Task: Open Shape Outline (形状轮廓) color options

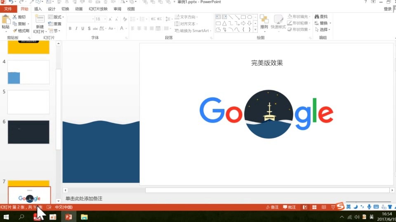Action: point(299,23)
